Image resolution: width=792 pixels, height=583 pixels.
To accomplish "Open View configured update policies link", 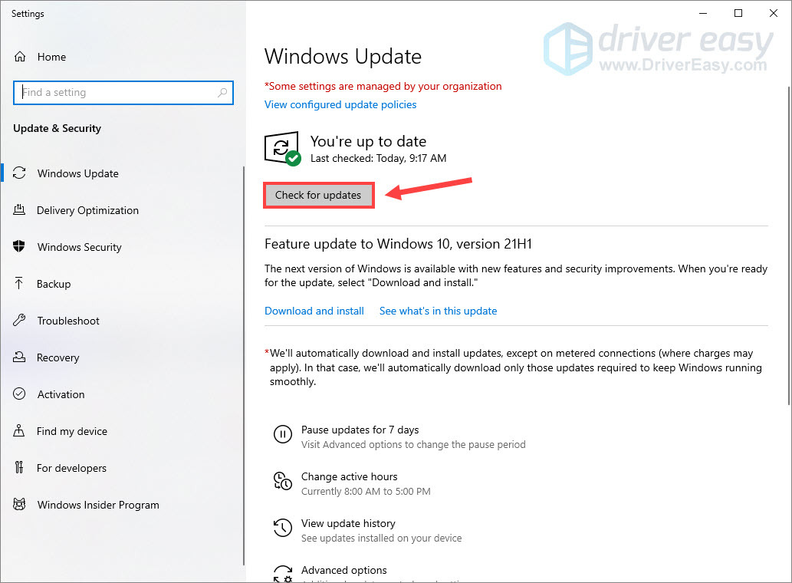I will tap(340, 104).
